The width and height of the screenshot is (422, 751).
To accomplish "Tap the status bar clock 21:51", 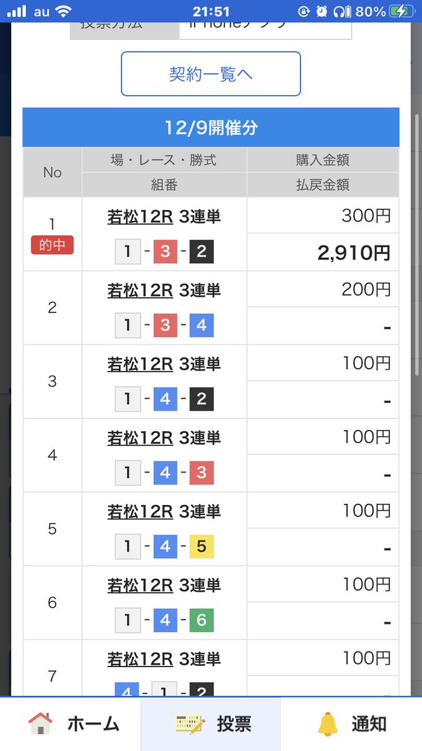I will coord(211,11).
